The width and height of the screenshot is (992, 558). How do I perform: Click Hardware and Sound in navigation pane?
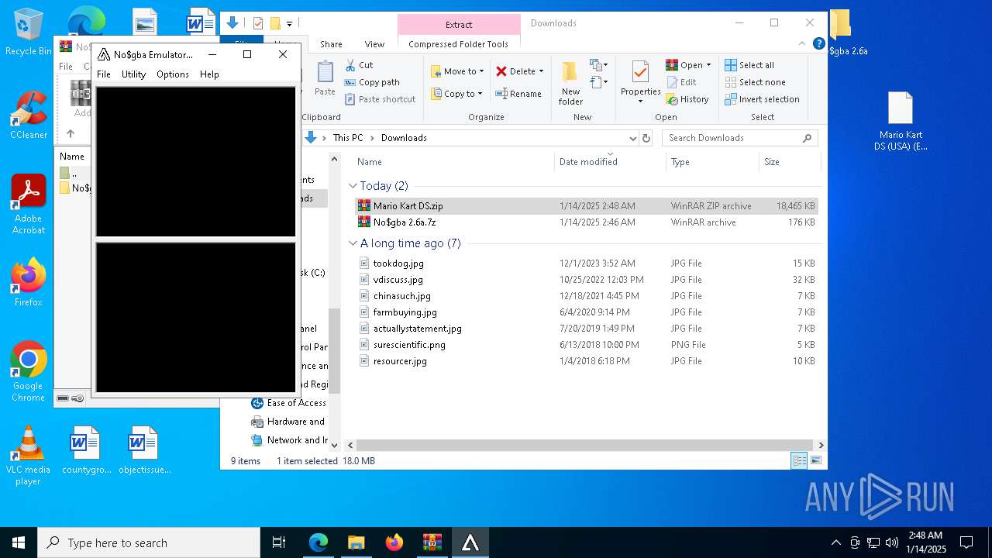click(x=288, y=422)
